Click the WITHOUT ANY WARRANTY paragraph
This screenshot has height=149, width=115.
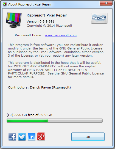pos(56,70)
